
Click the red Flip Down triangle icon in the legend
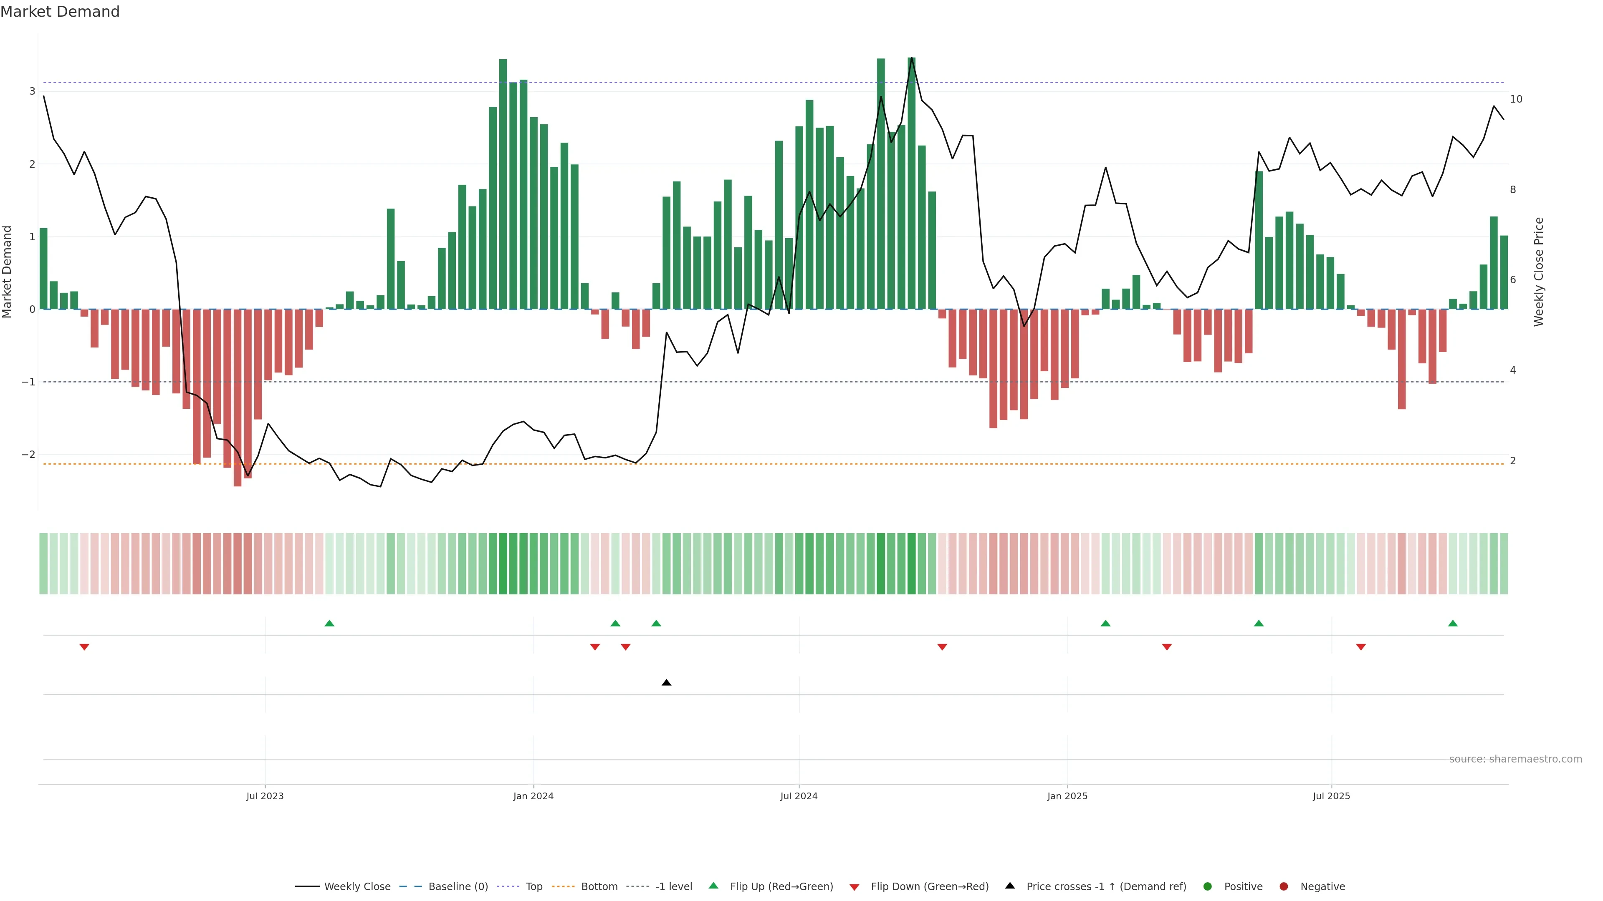(x=855, y=887)
